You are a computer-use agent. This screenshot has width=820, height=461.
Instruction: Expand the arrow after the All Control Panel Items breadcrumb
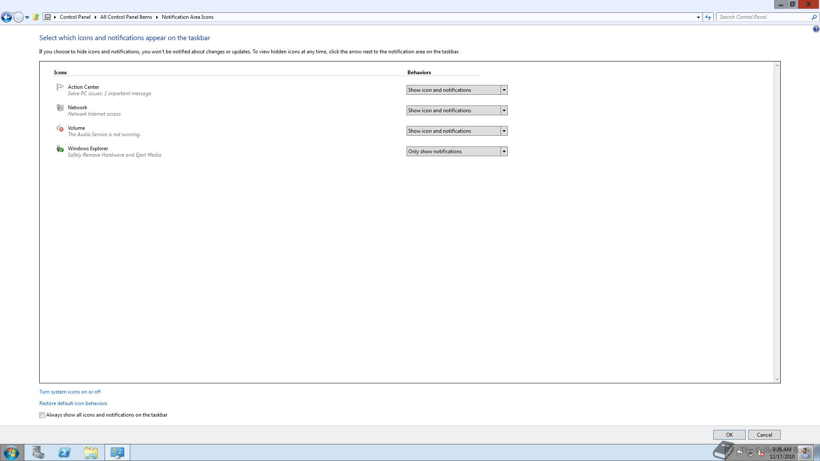coord(157,17)
